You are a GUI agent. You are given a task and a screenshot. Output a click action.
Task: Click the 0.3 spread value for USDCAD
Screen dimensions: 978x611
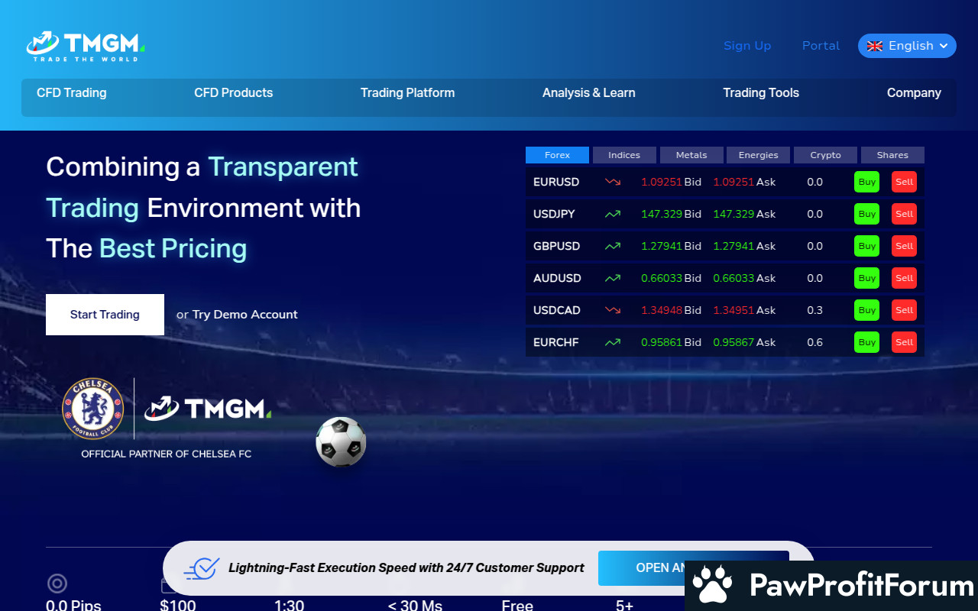pyautogui.click(x=814, y=310)
